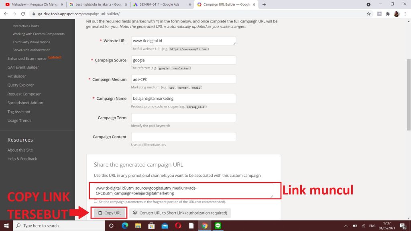Click the Copy URL button

pos(109,213)
